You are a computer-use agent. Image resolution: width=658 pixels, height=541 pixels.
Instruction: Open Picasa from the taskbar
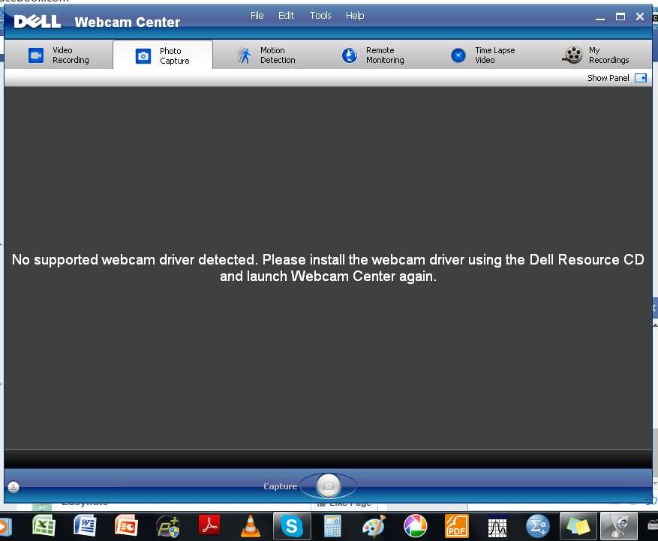point(415,525)
